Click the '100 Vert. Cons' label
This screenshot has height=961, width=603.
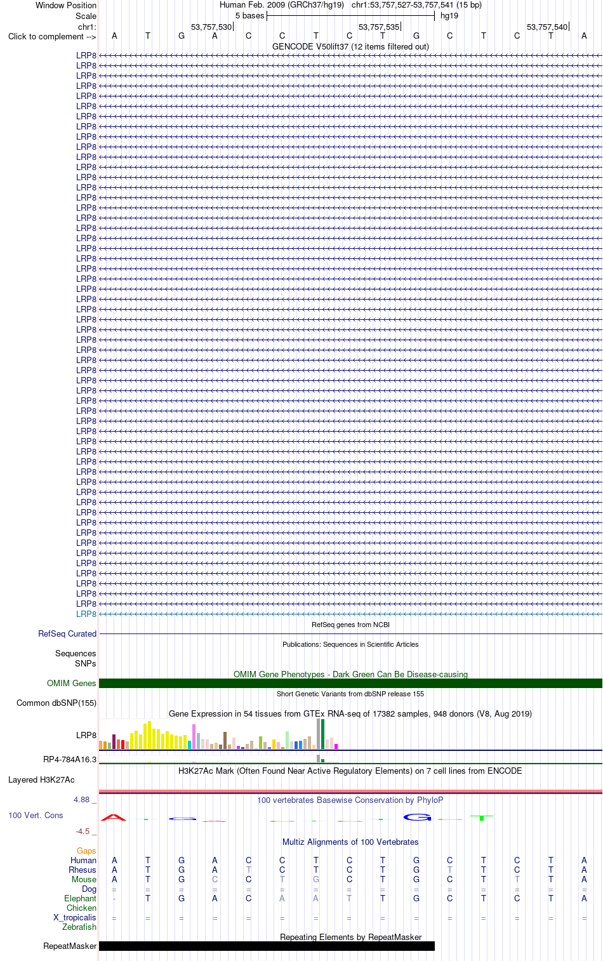coord(36,815)
